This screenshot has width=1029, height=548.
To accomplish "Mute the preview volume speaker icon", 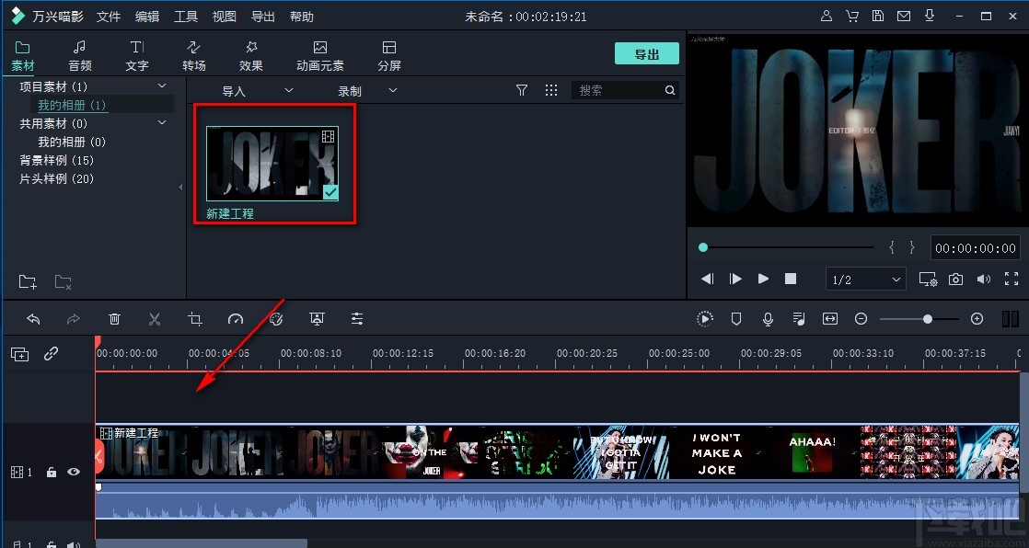I will click(x=983, y=279).
